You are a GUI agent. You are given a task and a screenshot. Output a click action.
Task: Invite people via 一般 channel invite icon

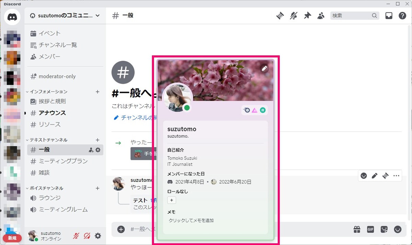[x=91, y=150]
